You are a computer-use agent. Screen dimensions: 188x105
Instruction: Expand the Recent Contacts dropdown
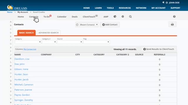pos(87,24)
